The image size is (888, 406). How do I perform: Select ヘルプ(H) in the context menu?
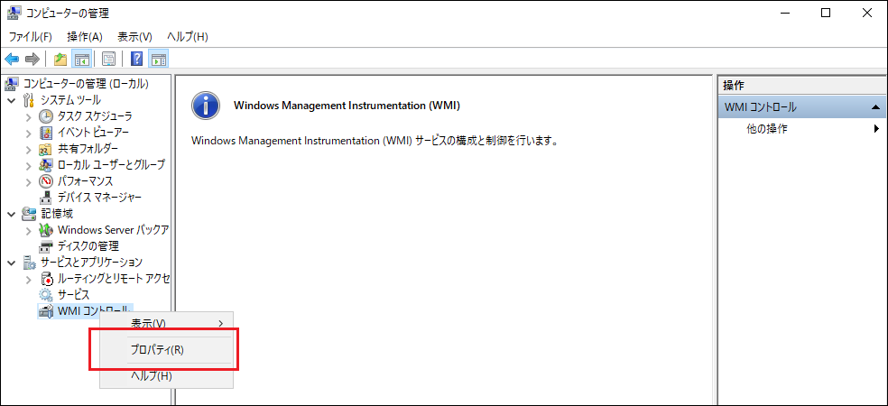(x=151, y=375)
